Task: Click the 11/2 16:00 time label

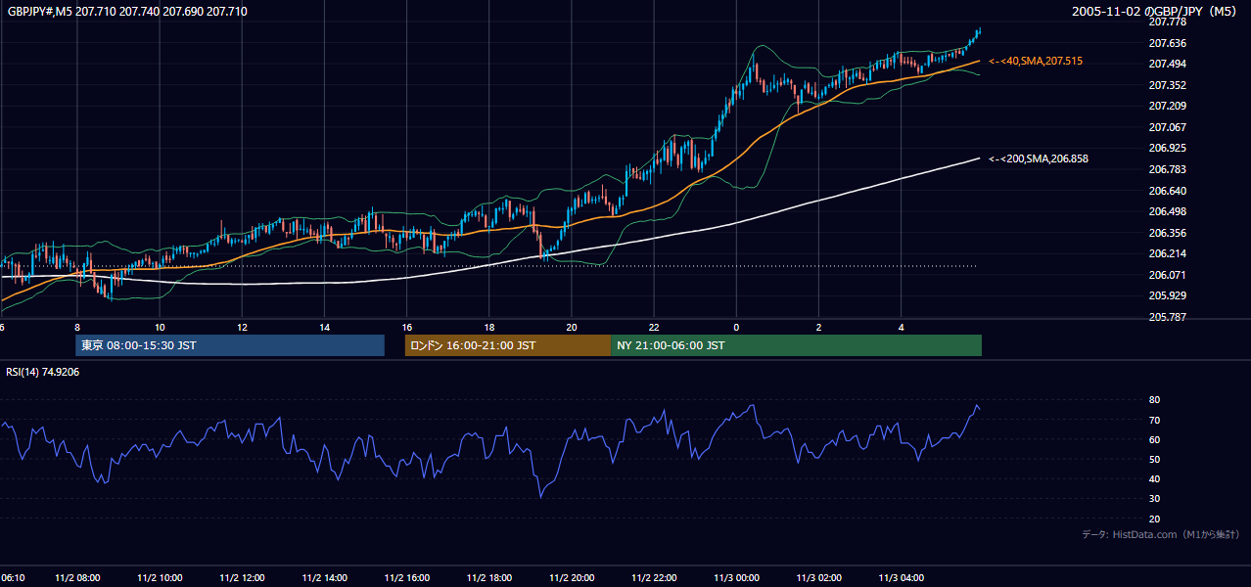Action: [406, 578]
